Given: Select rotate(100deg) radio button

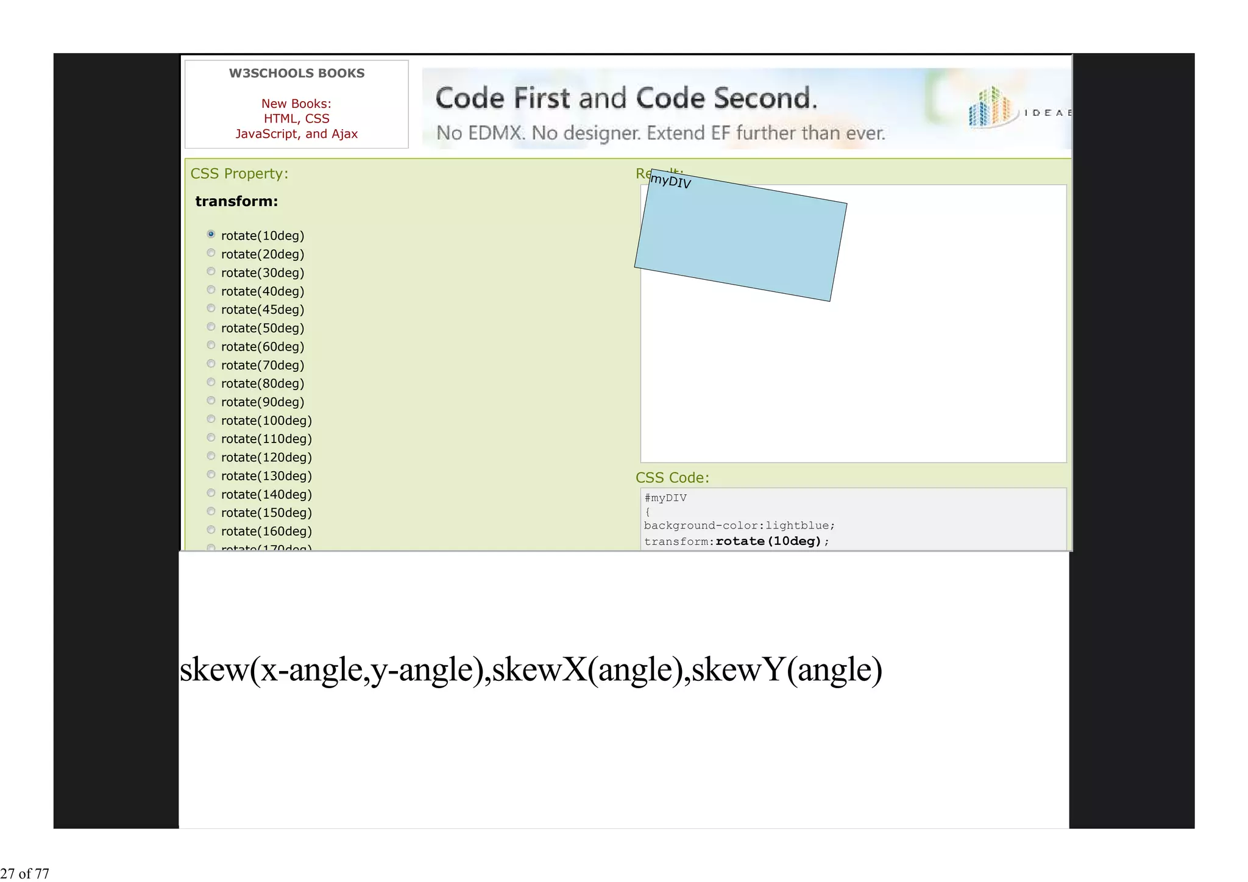Looking at the screenshot, I should (211, 419).
